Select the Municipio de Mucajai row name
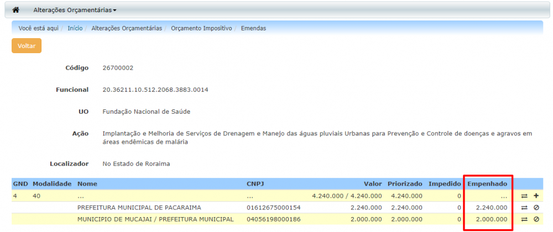The width and height of the screenshot is (553, 232). (x=155, y=219)
